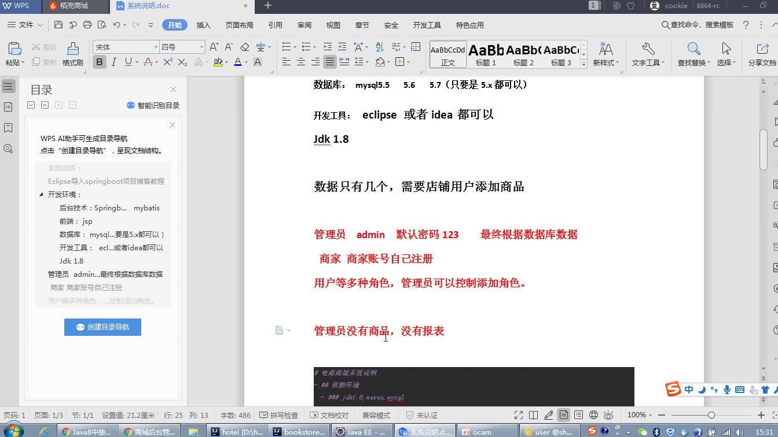778x437 pixels.
Task: Click distributed alignment icon
Action: (x=344, y=62)
